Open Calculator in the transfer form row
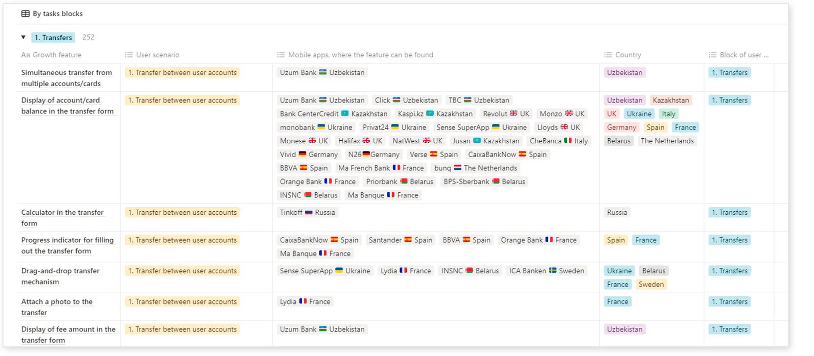814x356 pixels. [62, 218]
